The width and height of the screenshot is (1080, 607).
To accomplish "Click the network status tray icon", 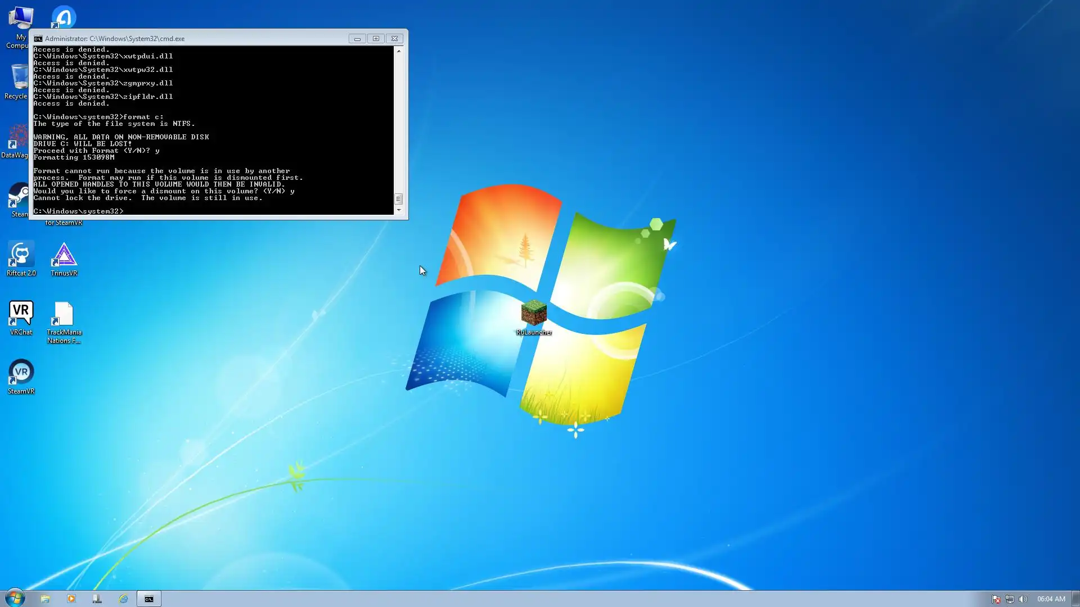I will tap(1010, 599).
